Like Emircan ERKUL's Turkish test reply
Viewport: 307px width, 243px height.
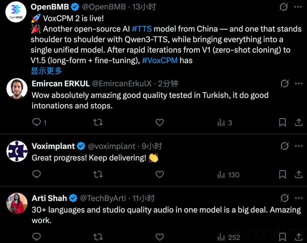tap(160, 122)
